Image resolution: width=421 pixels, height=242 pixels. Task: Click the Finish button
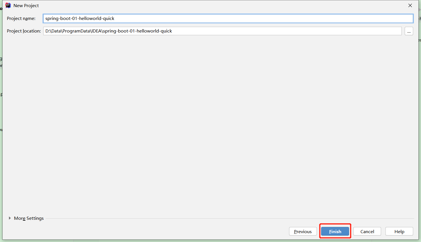pos(335,231)
